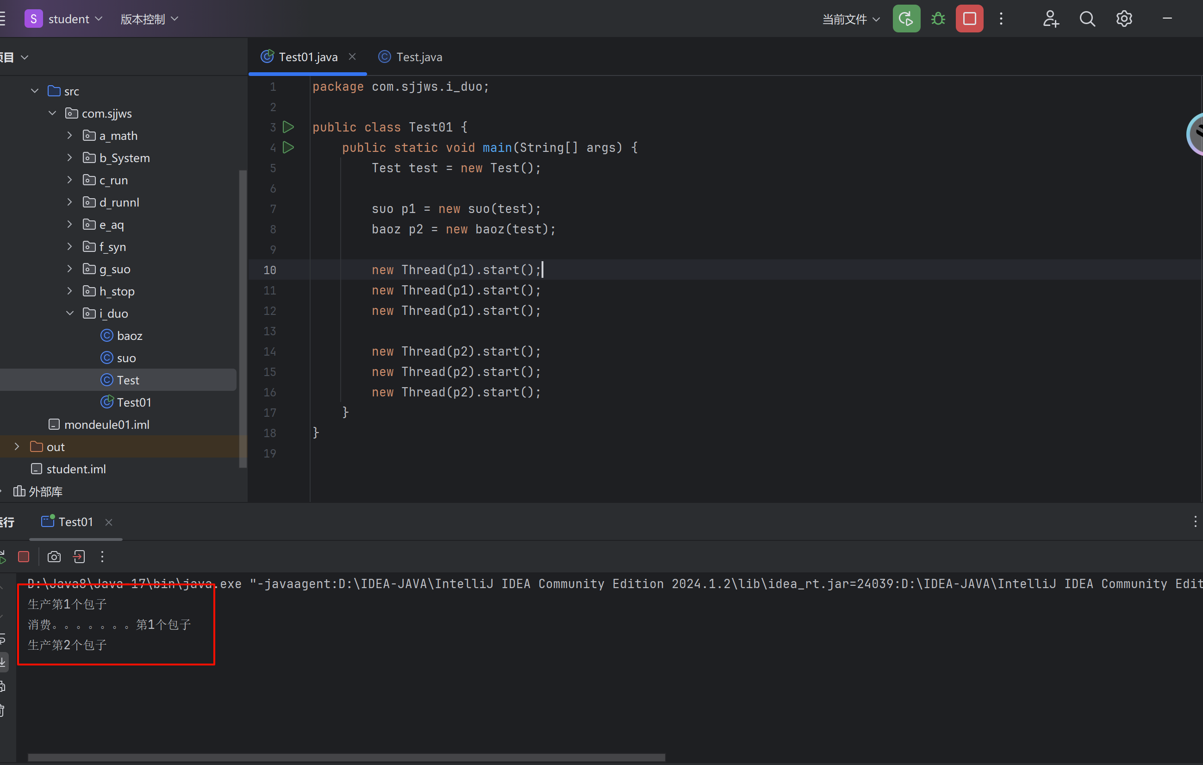
Task: Open the 当前文件 run configuration dropdown
Action: coord(850,19)
